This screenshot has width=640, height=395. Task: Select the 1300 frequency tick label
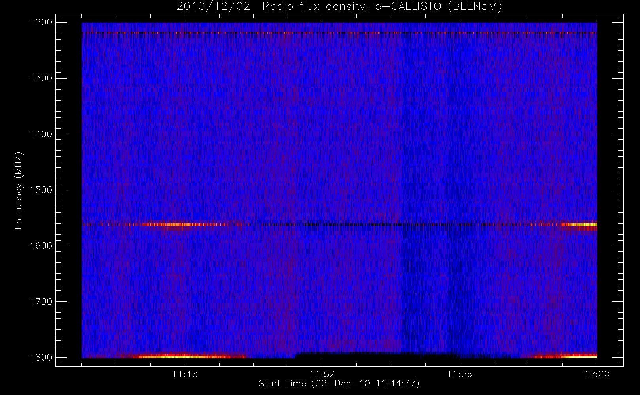click(41, 78)
